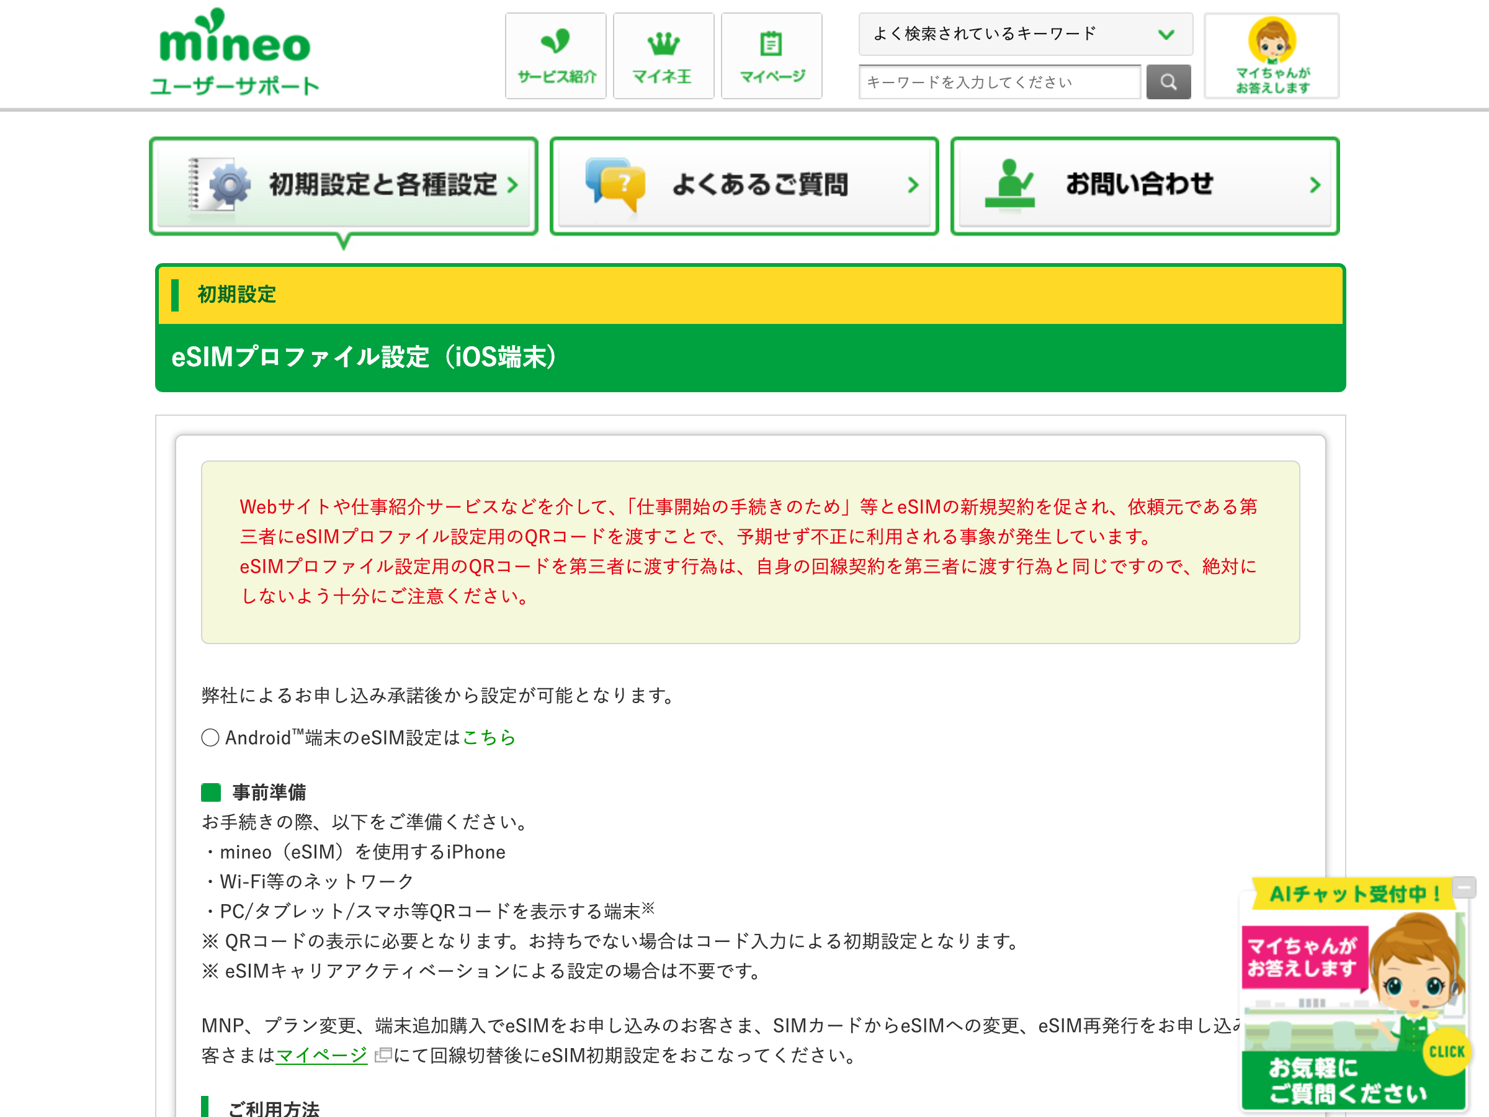The image size is (1489, 1117).
Task: Open 初期設定と各種設定 tab
Action: (343, 185)
